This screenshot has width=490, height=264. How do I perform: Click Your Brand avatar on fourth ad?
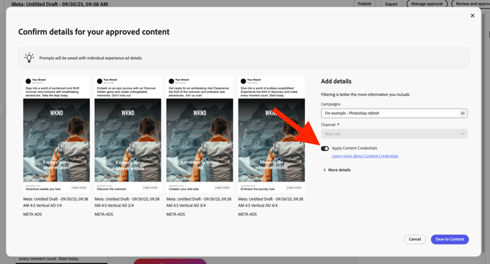243,81
